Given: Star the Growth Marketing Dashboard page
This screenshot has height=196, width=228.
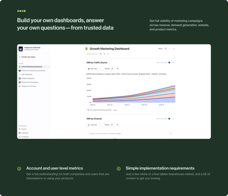Looking at the screenshot, I should tap(165, 49).
